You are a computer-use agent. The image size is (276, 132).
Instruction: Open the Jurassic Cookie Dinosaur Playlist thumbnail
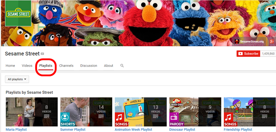pyautogui.click(x=195, y=112)
